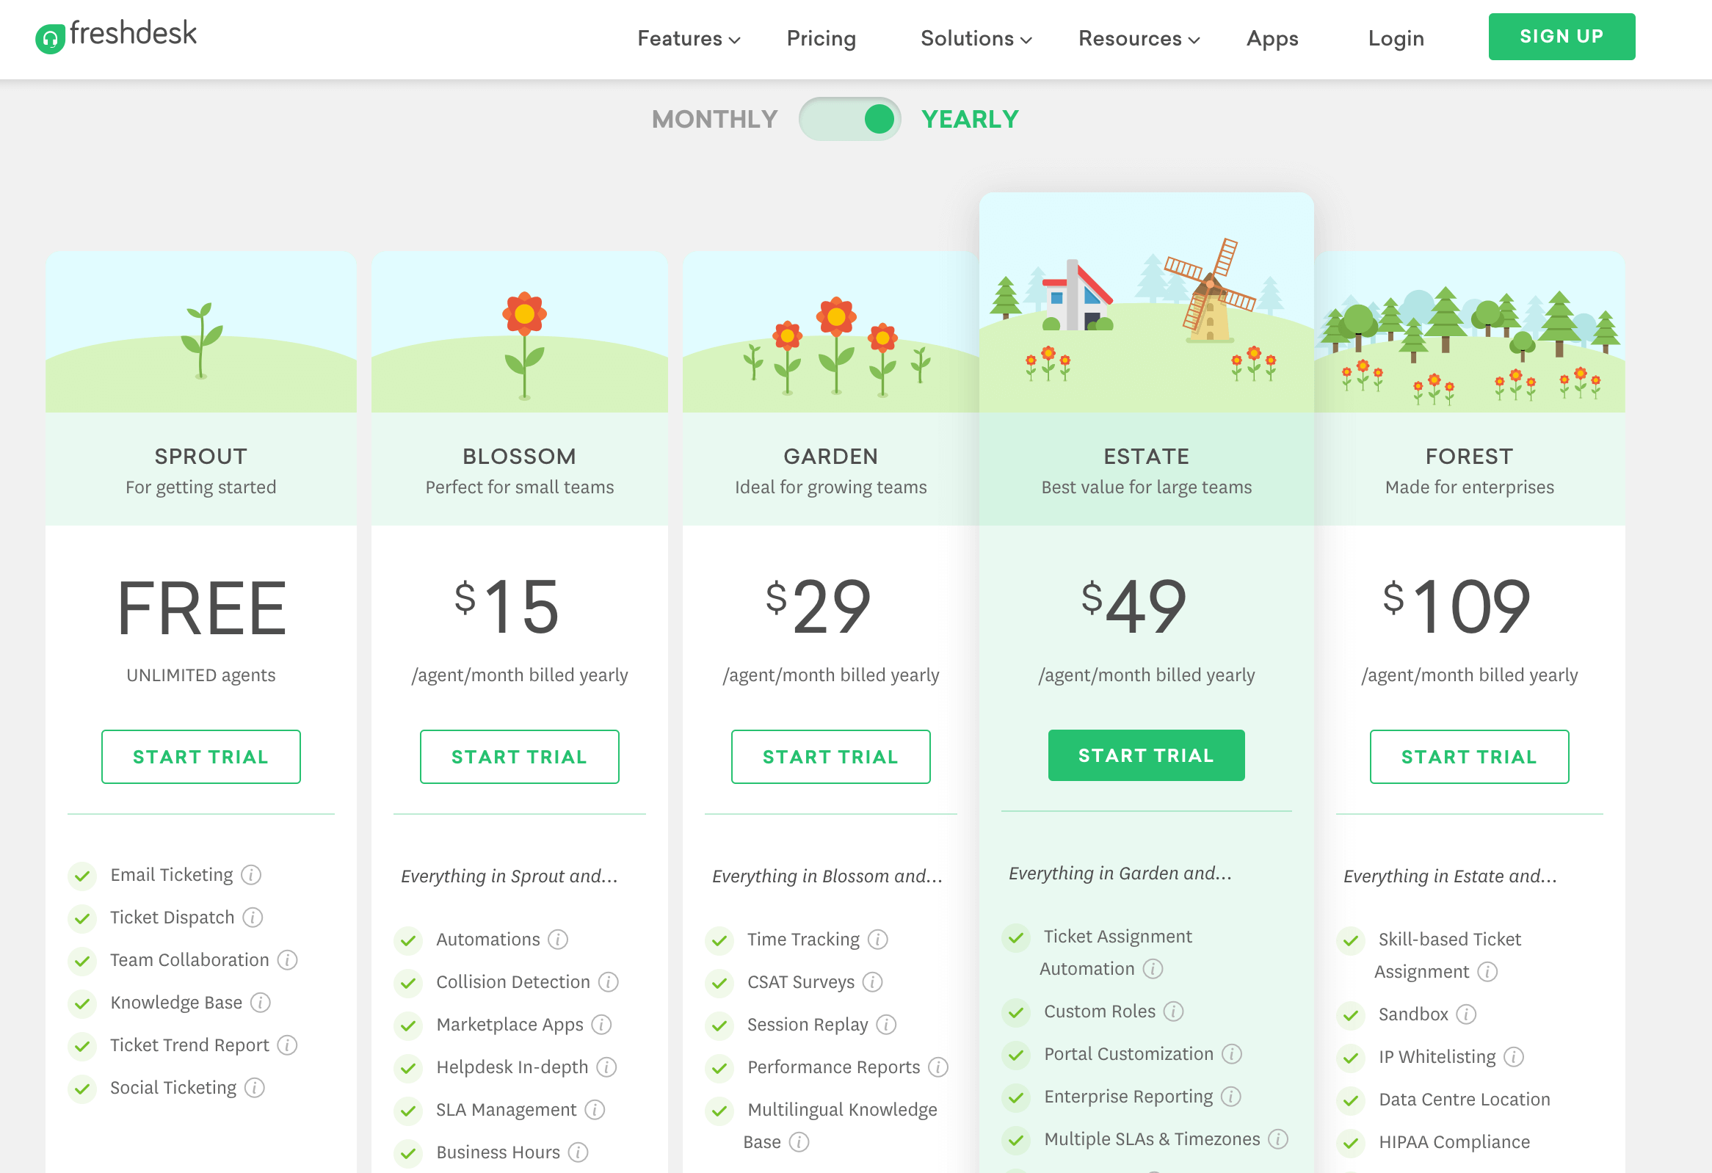This screenshot has height=1173, width=1712.
Task: Start trial for the Blossom plan
Action: tap(520, 758)
